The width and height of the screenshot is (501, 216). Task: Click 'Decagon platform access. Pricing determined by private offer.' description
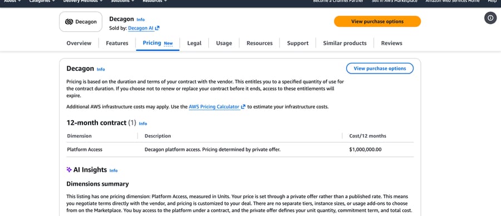coord(213,149)
